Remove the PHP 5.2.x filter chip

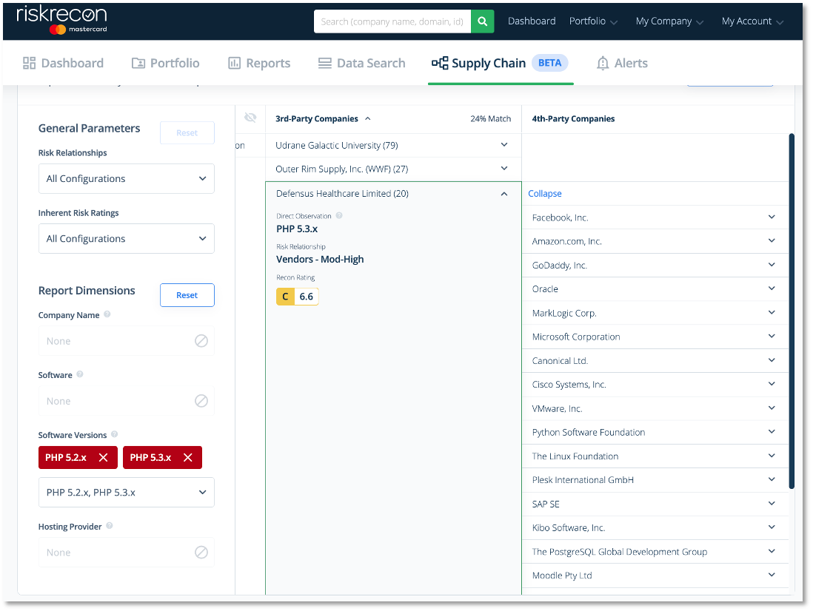click(103, 457)
